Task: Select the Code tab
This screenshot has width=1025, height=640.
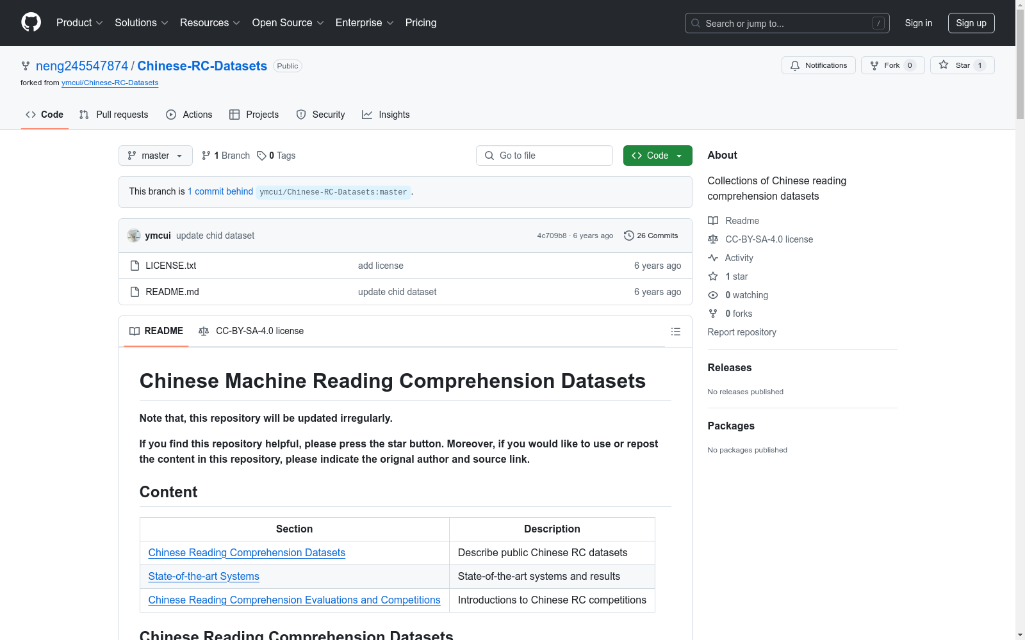Action: (45, 115)
